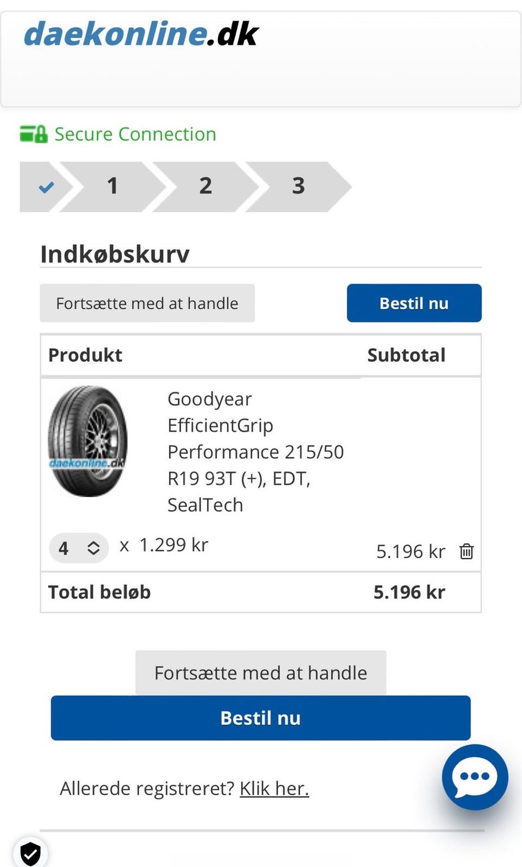Click the completed checkmark step arrow

tap(46, 187)
